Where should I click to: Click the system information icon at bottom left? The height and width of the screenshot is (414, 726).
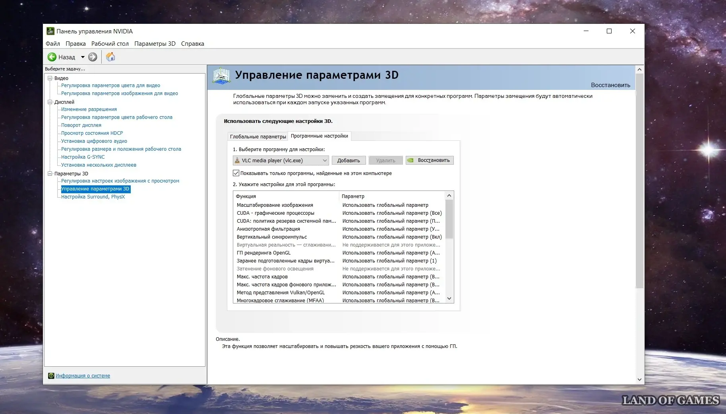[51, 376]
